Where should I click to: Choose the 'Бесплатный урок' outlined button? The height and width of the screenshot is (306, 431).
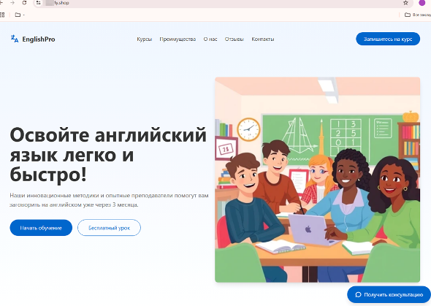(x=109, y=228)
